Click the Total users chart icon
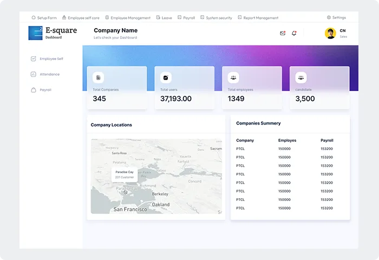Screen dimensions: 379x260 point(166,77)
